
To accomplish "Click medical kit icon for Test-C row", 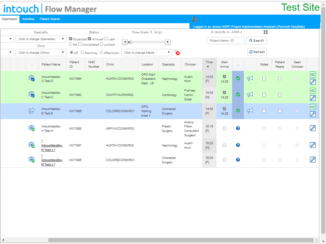I will (32, 94).
